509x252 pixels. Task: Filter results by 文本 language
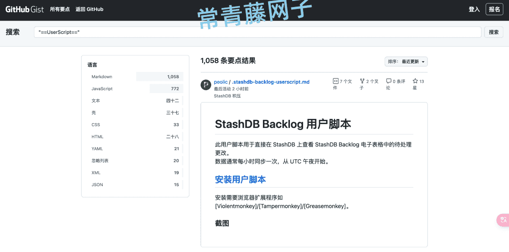click(135, 101)
